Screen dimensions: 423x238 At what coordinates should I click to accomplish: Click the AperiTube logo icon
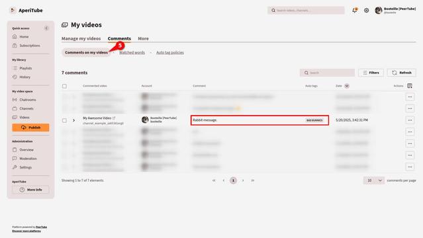[13, 10]
